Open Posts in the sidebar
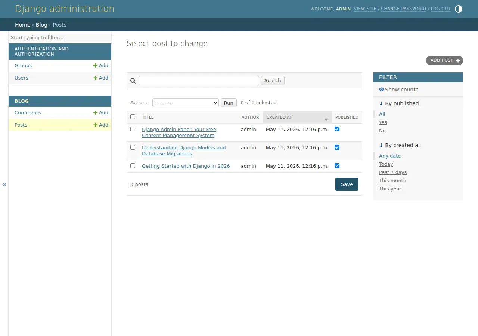 click(x=21, y=125)
